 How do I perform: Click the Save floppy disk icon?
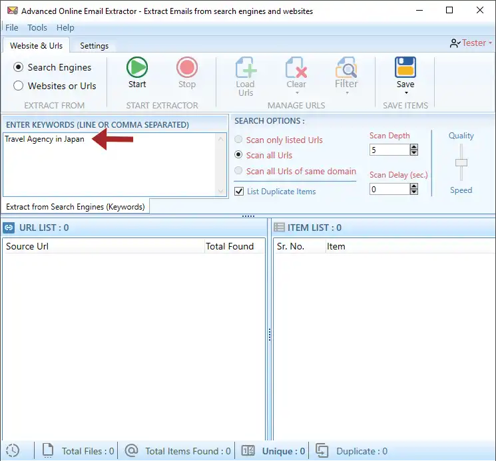pyautogui.click(x=405, y=67)
